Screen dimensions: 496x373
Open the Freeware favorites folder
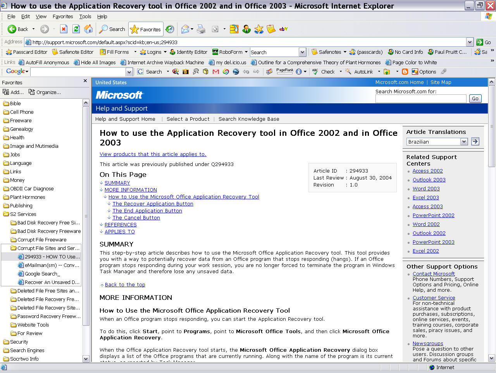point(17,120)
